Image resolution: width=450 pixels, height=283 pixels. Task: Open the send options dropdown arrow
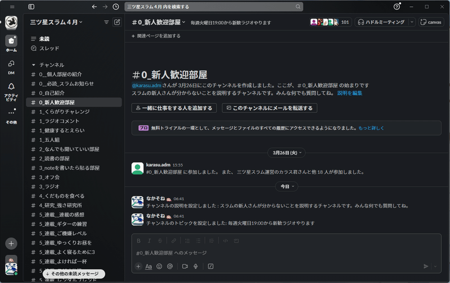point(435,266)
